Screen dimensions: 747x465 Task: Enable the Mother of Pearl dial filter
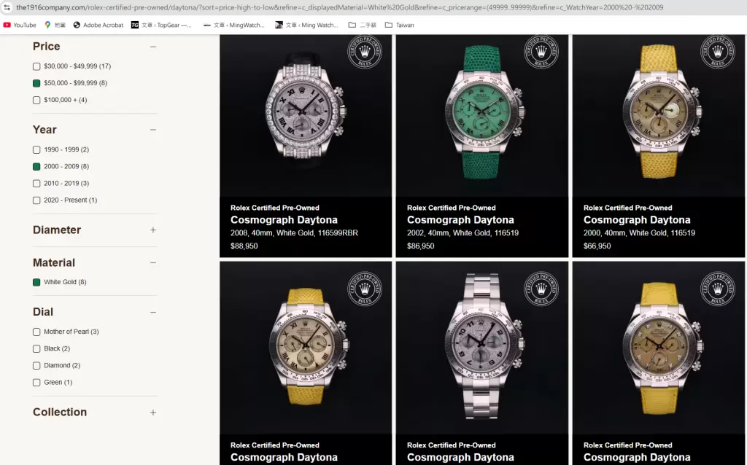36,332
